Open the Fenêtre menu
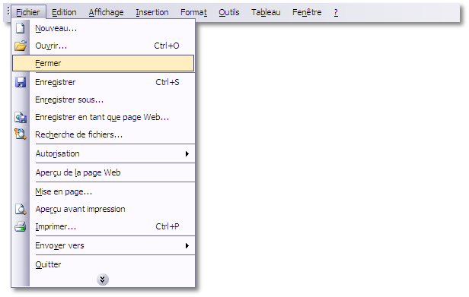 (307, 12)
